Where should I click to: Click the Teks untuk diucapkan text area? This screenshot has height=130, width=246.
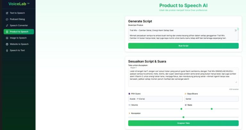click(183, 78)
